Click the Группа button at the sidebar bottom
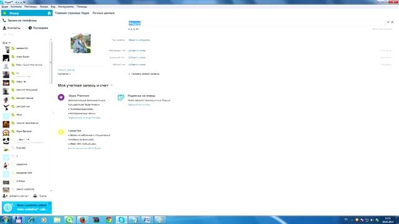Screen dimensions: 399x224 pos(40,196)
